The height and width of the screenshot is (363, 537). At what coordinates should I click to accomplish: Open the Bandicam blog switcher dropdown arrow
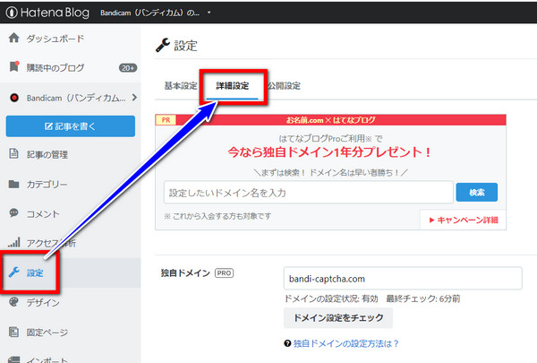click(x=209, y=13)
